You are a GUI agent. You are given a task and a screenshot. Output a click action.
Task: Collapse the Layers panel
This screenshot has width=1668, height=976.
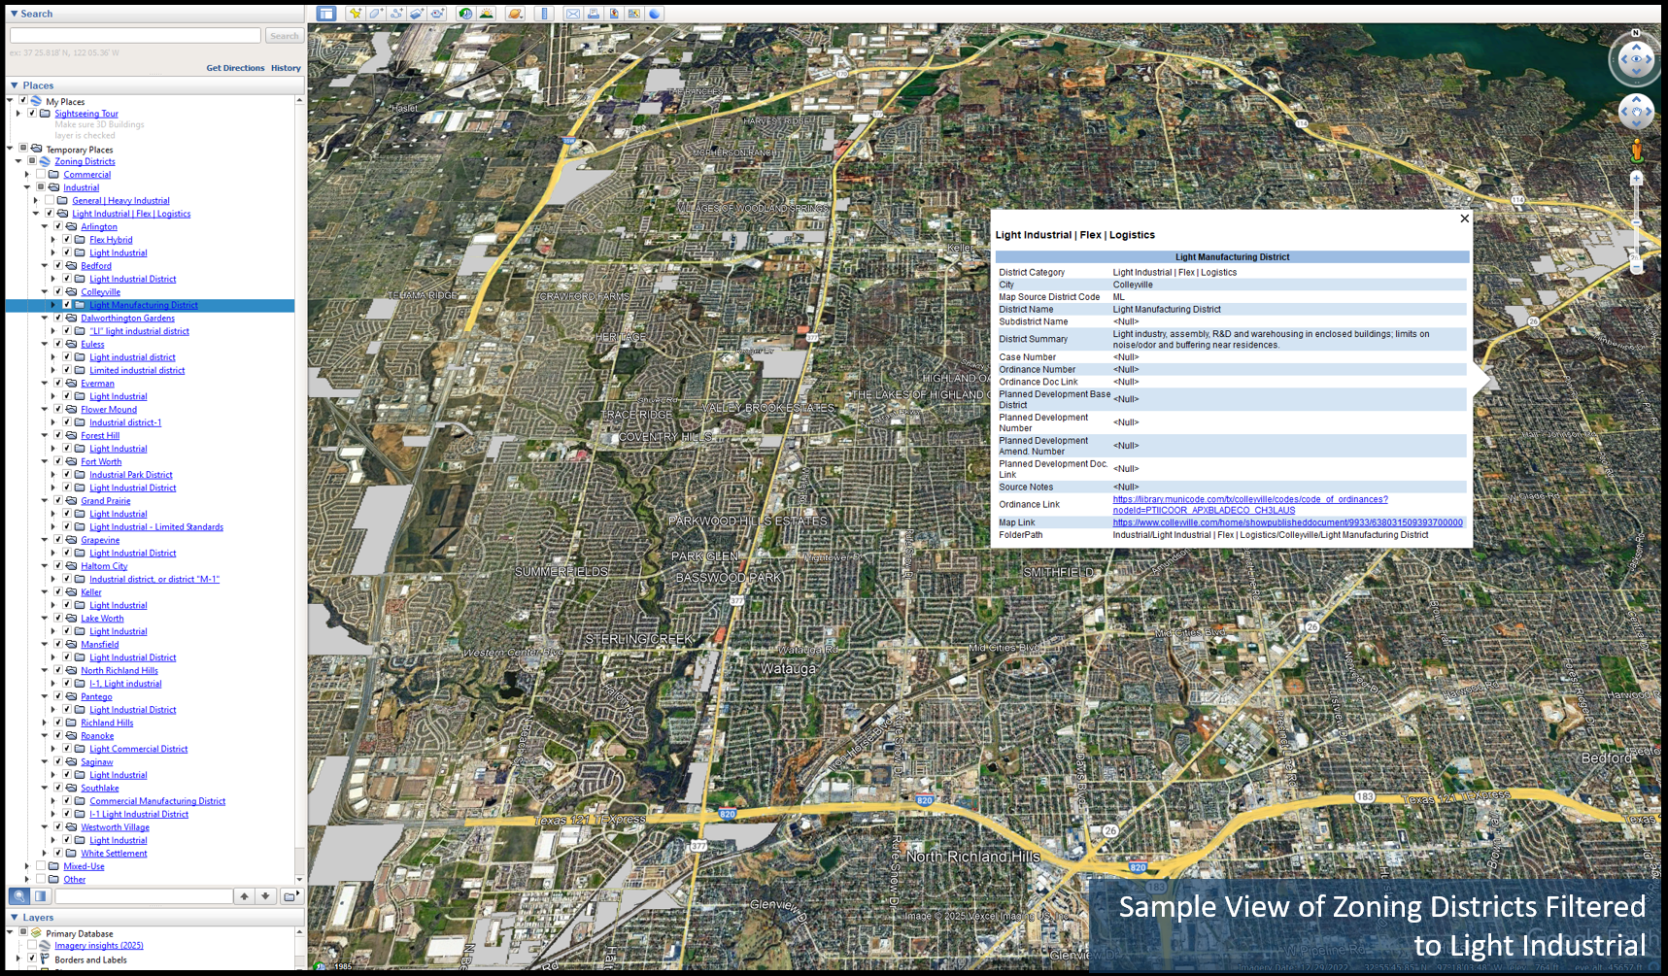coord(15,918)
